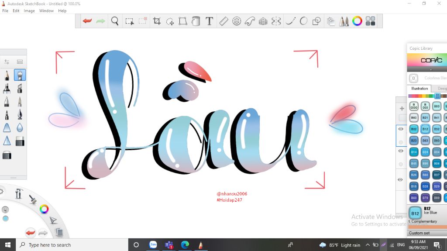Toggle lock circle on the second layer
The height and width of the screenshot is (251, 447).
point(401,164)
